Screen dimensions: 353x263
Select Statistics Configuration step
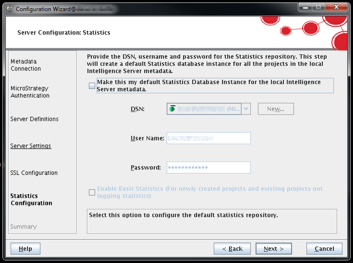tap(31, 199)
